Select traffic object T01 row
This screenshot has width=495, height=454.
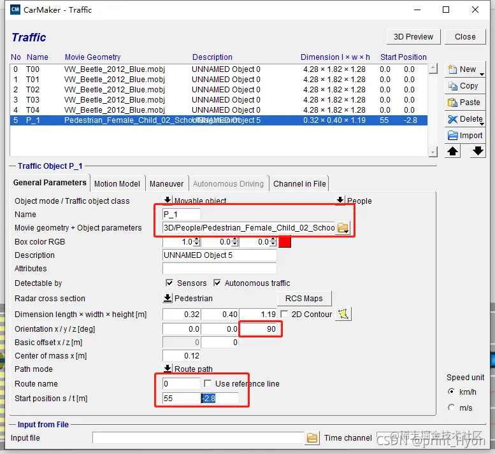click(x=219, y=79)
